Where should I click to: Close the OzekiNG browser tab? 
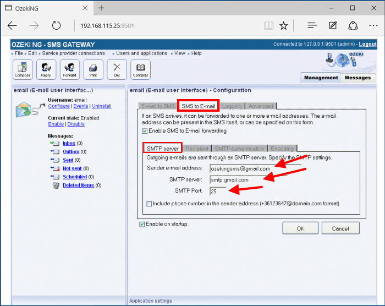click(x=85, y=8)
